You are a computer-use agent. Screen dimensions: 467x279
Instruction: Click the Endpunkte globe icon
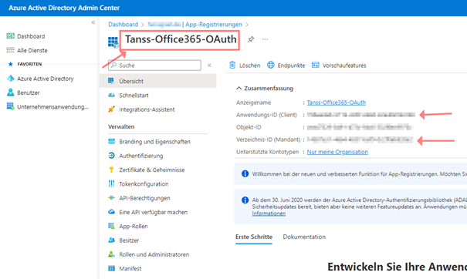point(270,65)
